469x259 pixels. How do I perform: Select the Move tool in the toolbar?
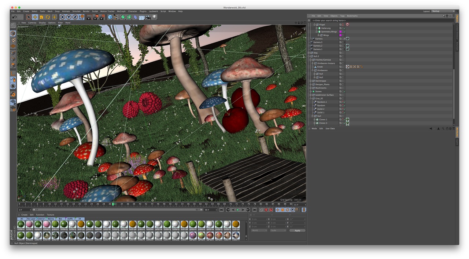(x=35, y=17)
